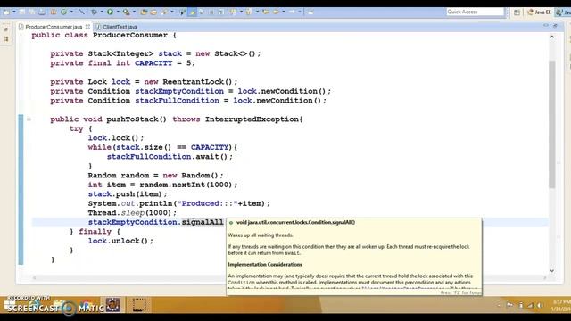Click the stack.push(item); line
This screenshot has height=321, width=571.
pos(128,194)
